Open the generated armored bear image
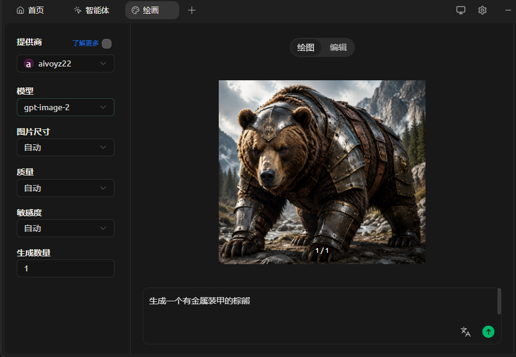The width and height of the screenshot is (516, 357). coord(322,172)
